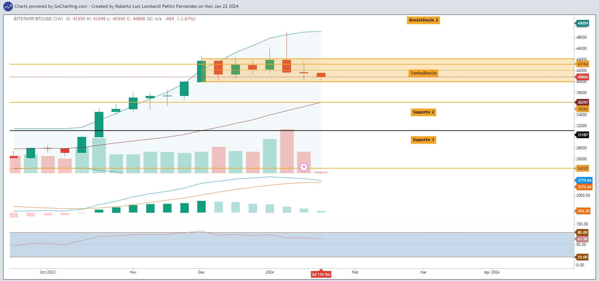
Task: Click the BITSTAMP:BTCUSD symbol title
Action: (38, 19)
